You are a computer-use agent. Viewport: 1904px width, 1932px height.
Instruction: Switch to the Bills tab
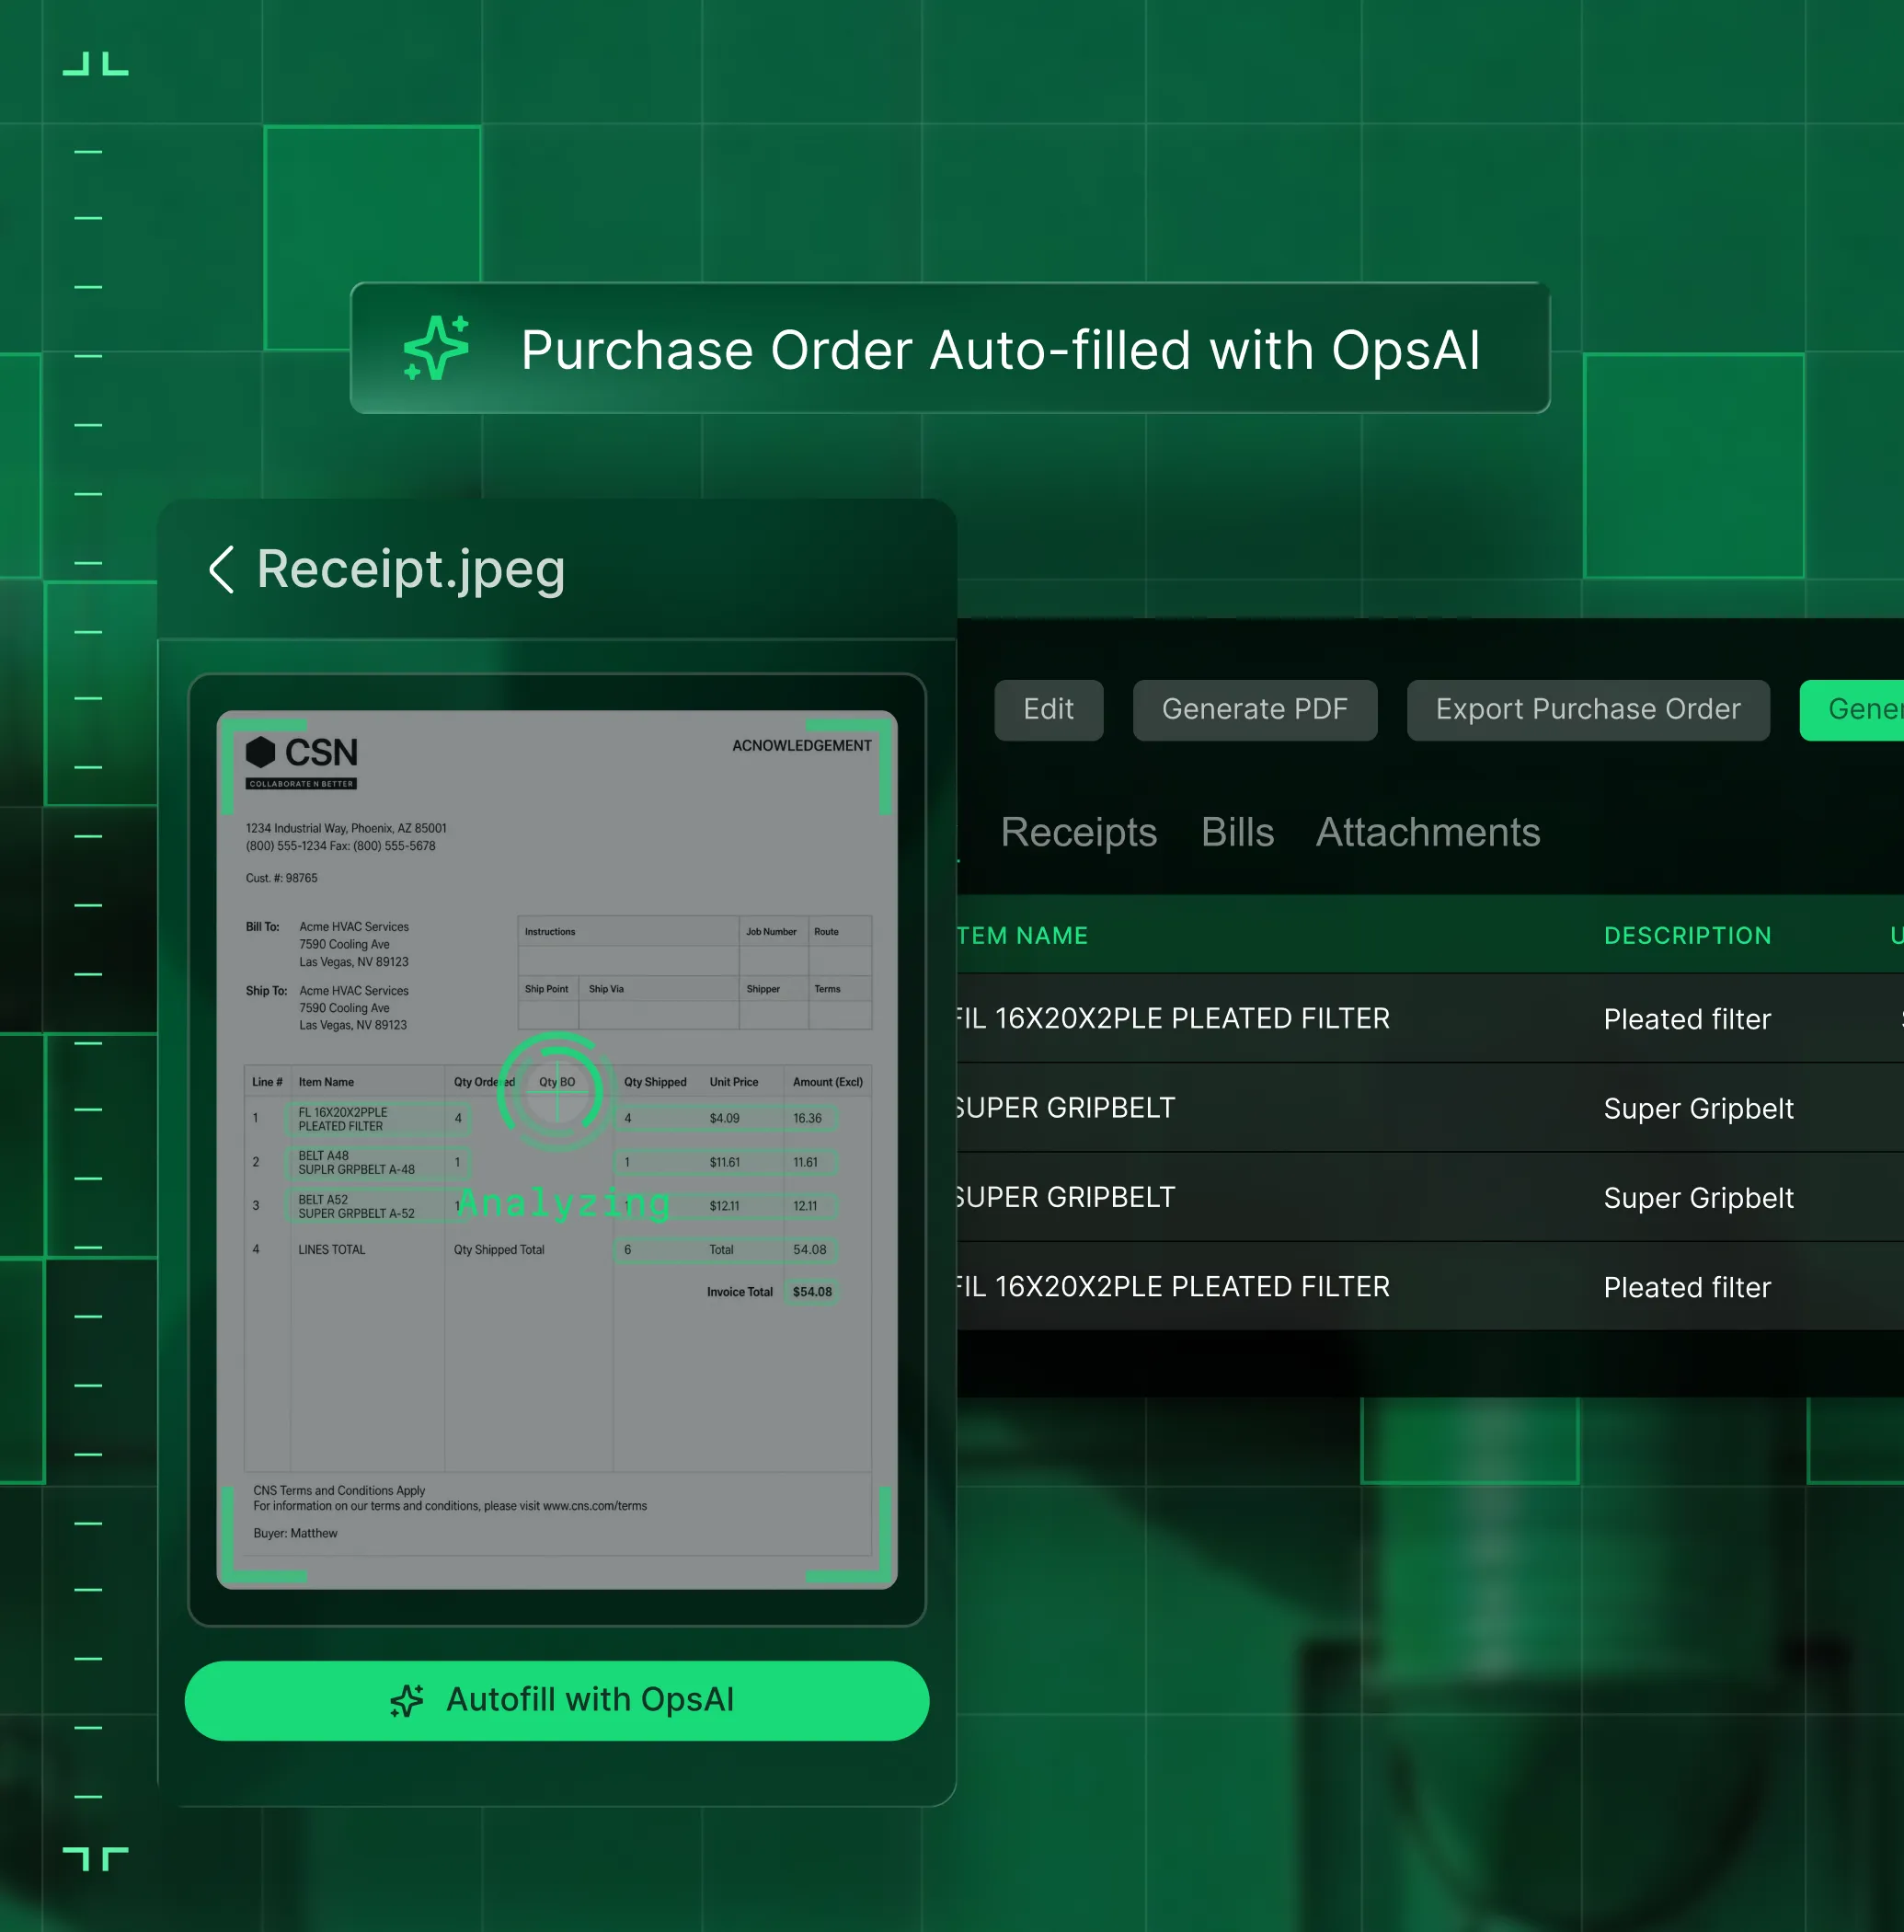tap(1237, 832)
